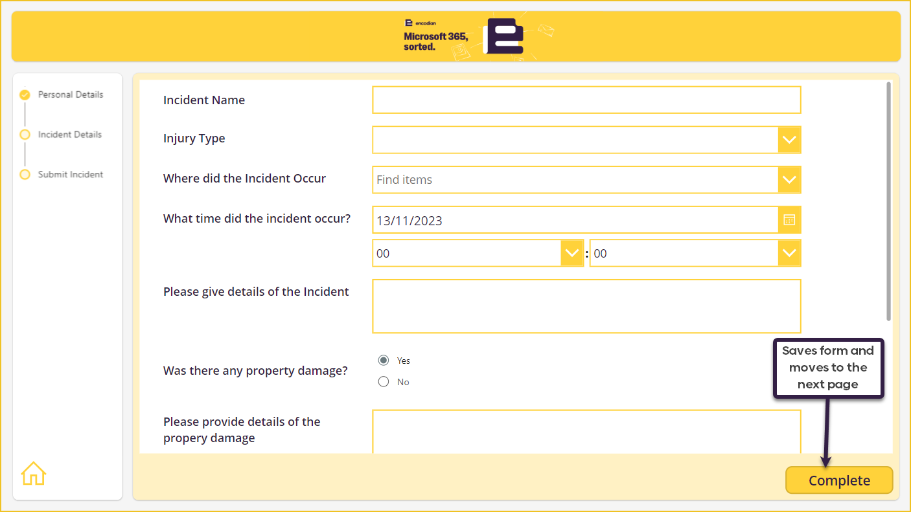
Task: Click the Encodian logo in the header
Action: (505, 37)
